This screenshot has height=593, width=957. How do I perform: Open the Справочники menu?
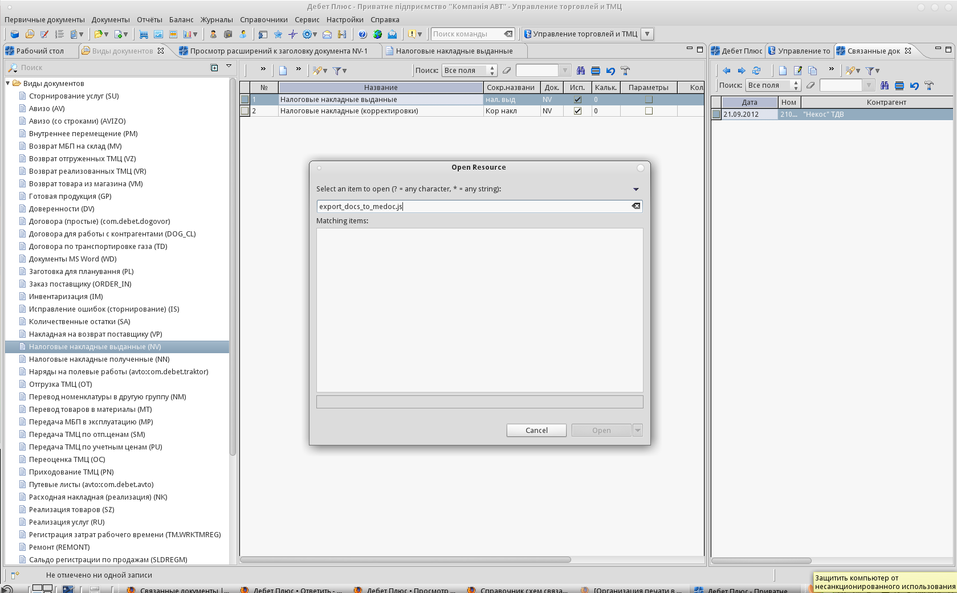264,19
